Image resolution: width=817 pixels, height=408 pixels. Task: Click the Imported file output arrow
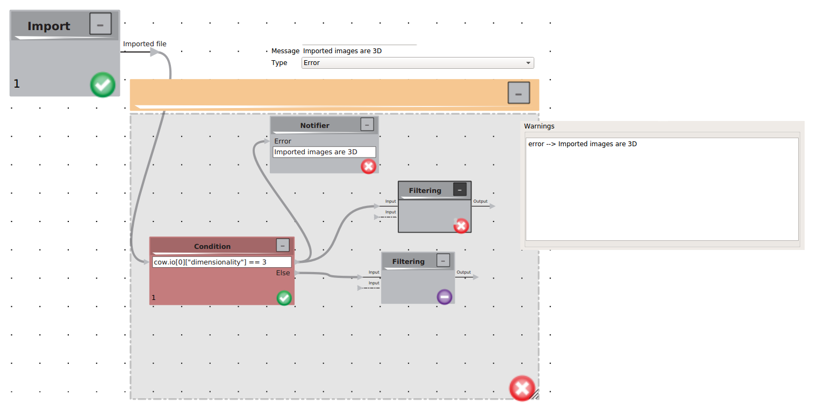pos(154,52)
